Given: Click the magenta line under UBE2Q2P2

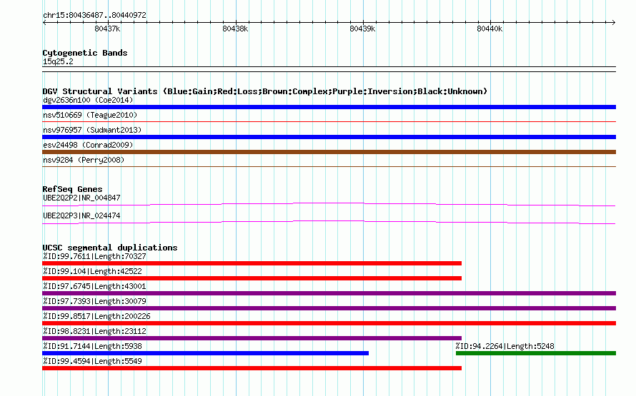Looking at the screenshot, I should 329,205.
